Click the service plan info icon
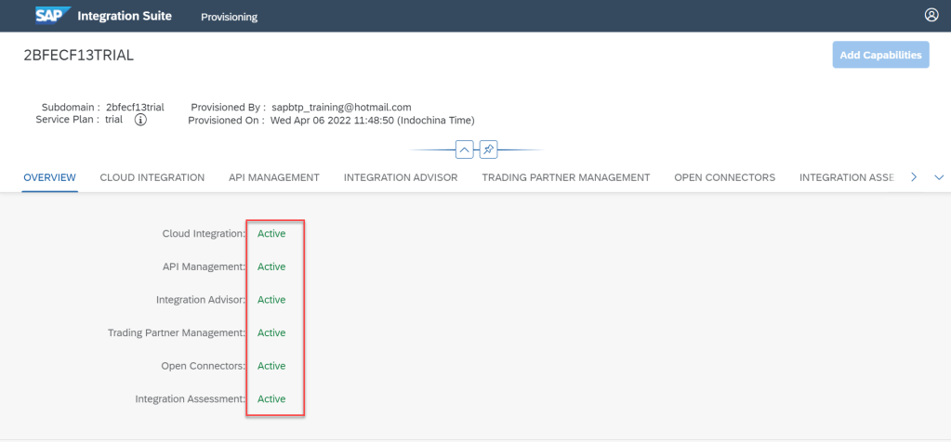The image size is (951, 442). [139, 120]
